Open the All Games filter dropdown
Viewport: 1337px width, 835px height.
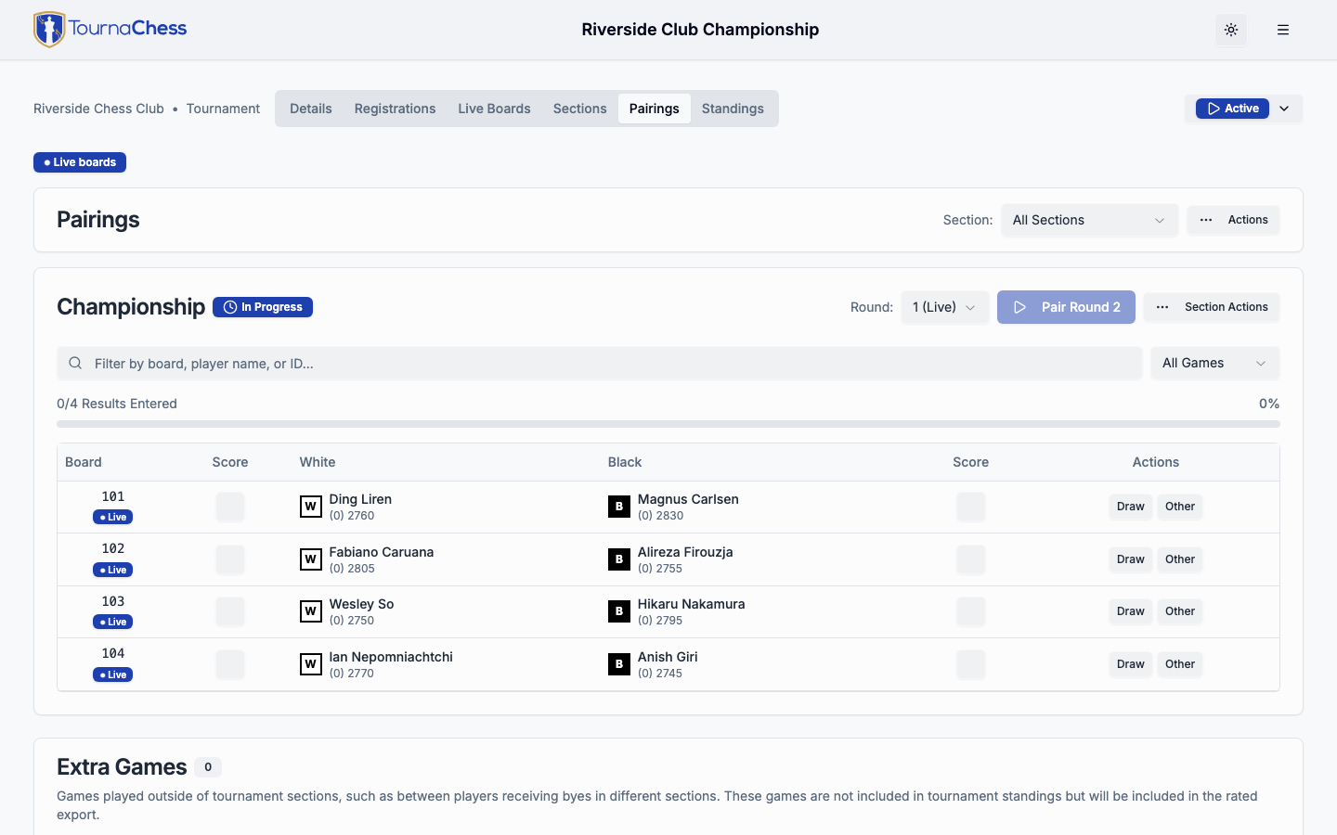tap(1214, 363)
